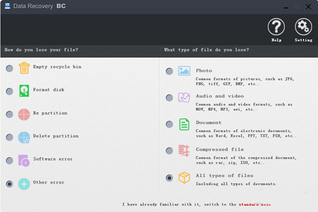
Task: Close the Data Recovery window
Action: pos(308,7)
